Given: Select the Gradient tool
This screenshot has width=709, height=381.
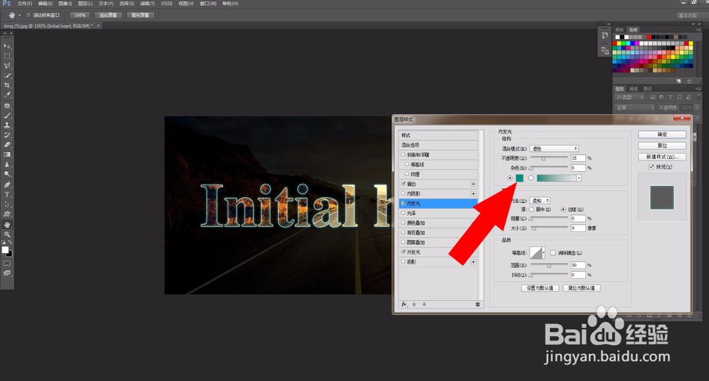Looking at the screenshot, I should [7, 155].
